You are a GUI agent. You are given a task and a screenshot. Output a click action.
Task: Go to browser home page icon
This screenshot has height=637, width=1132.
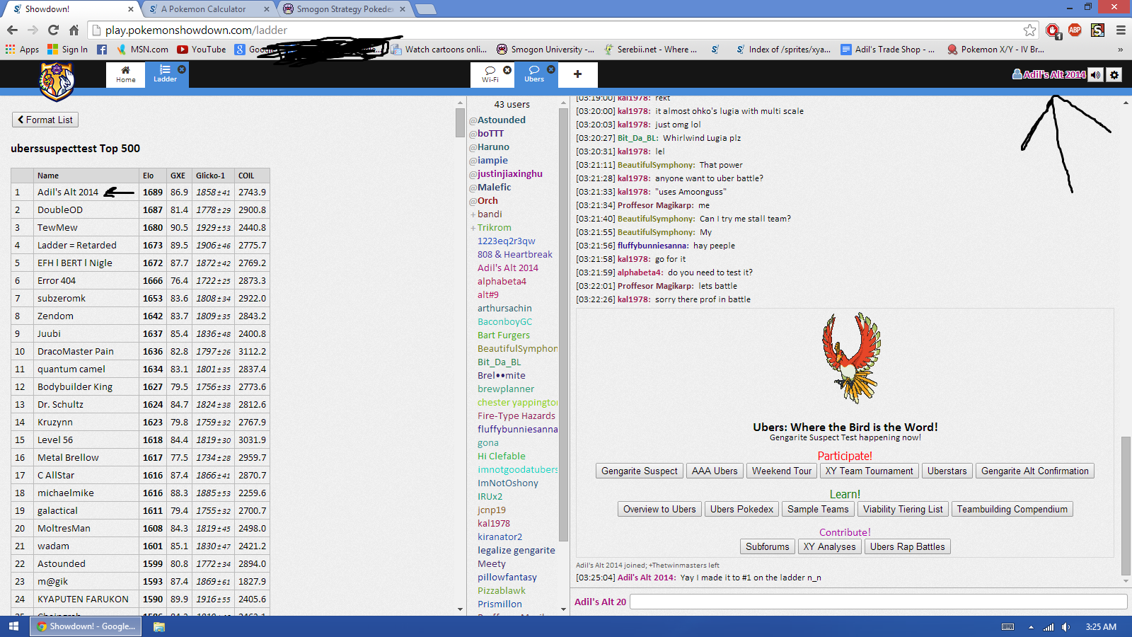tap(74, 30)
